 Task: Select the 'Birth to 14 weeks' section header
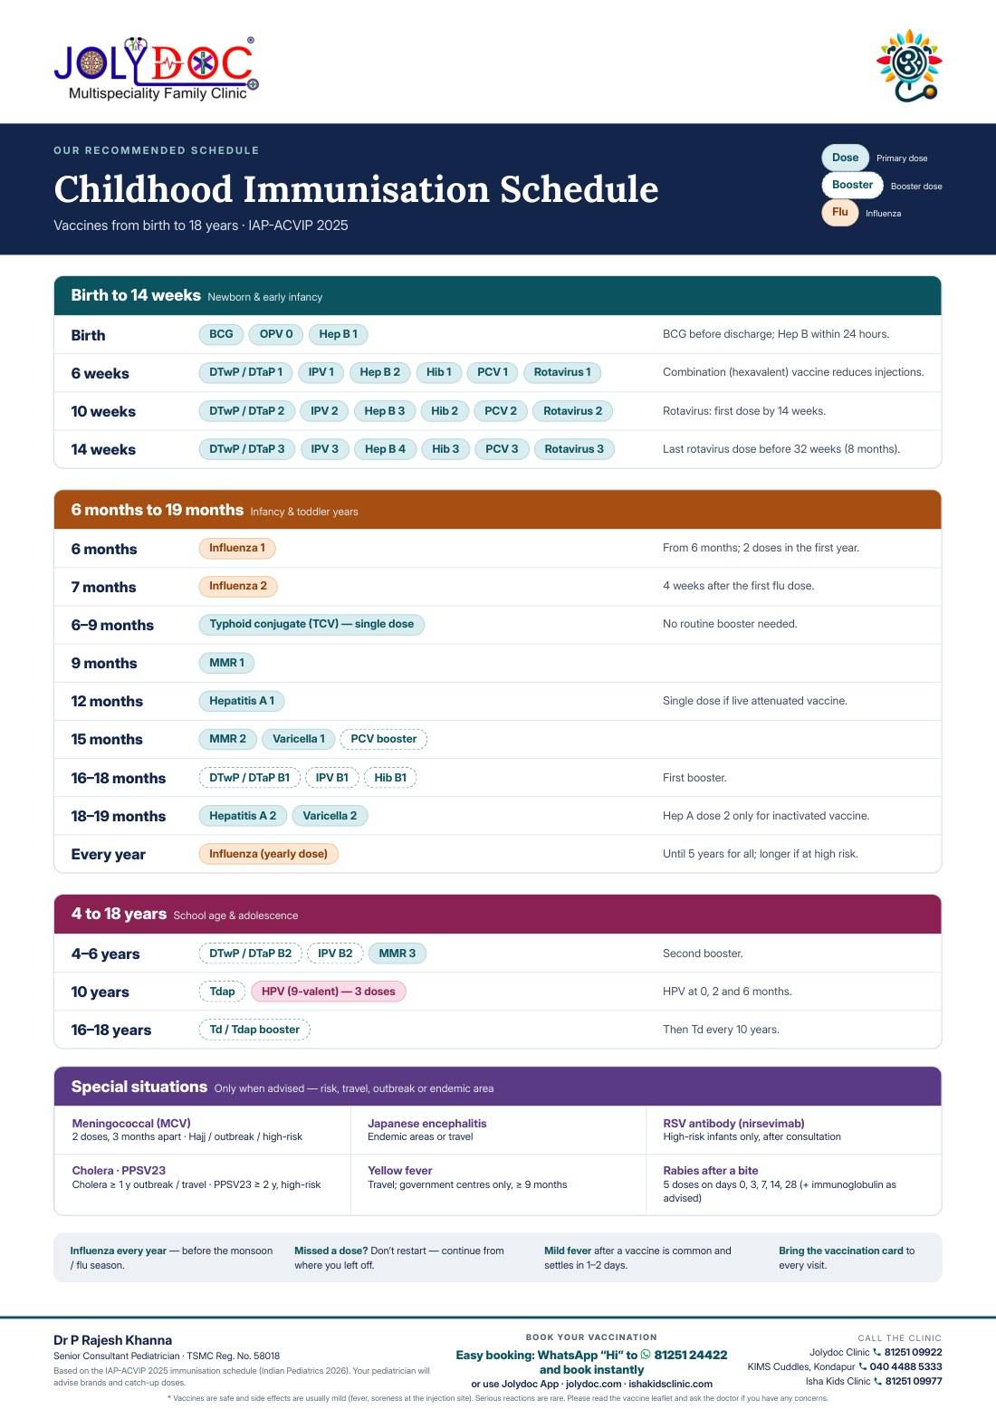click(497, 296)
